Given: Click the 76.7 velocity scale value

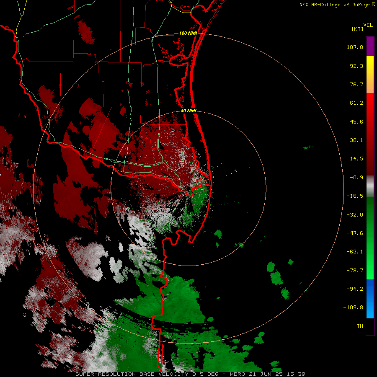Looking at the screenshot, I should 356,84.
